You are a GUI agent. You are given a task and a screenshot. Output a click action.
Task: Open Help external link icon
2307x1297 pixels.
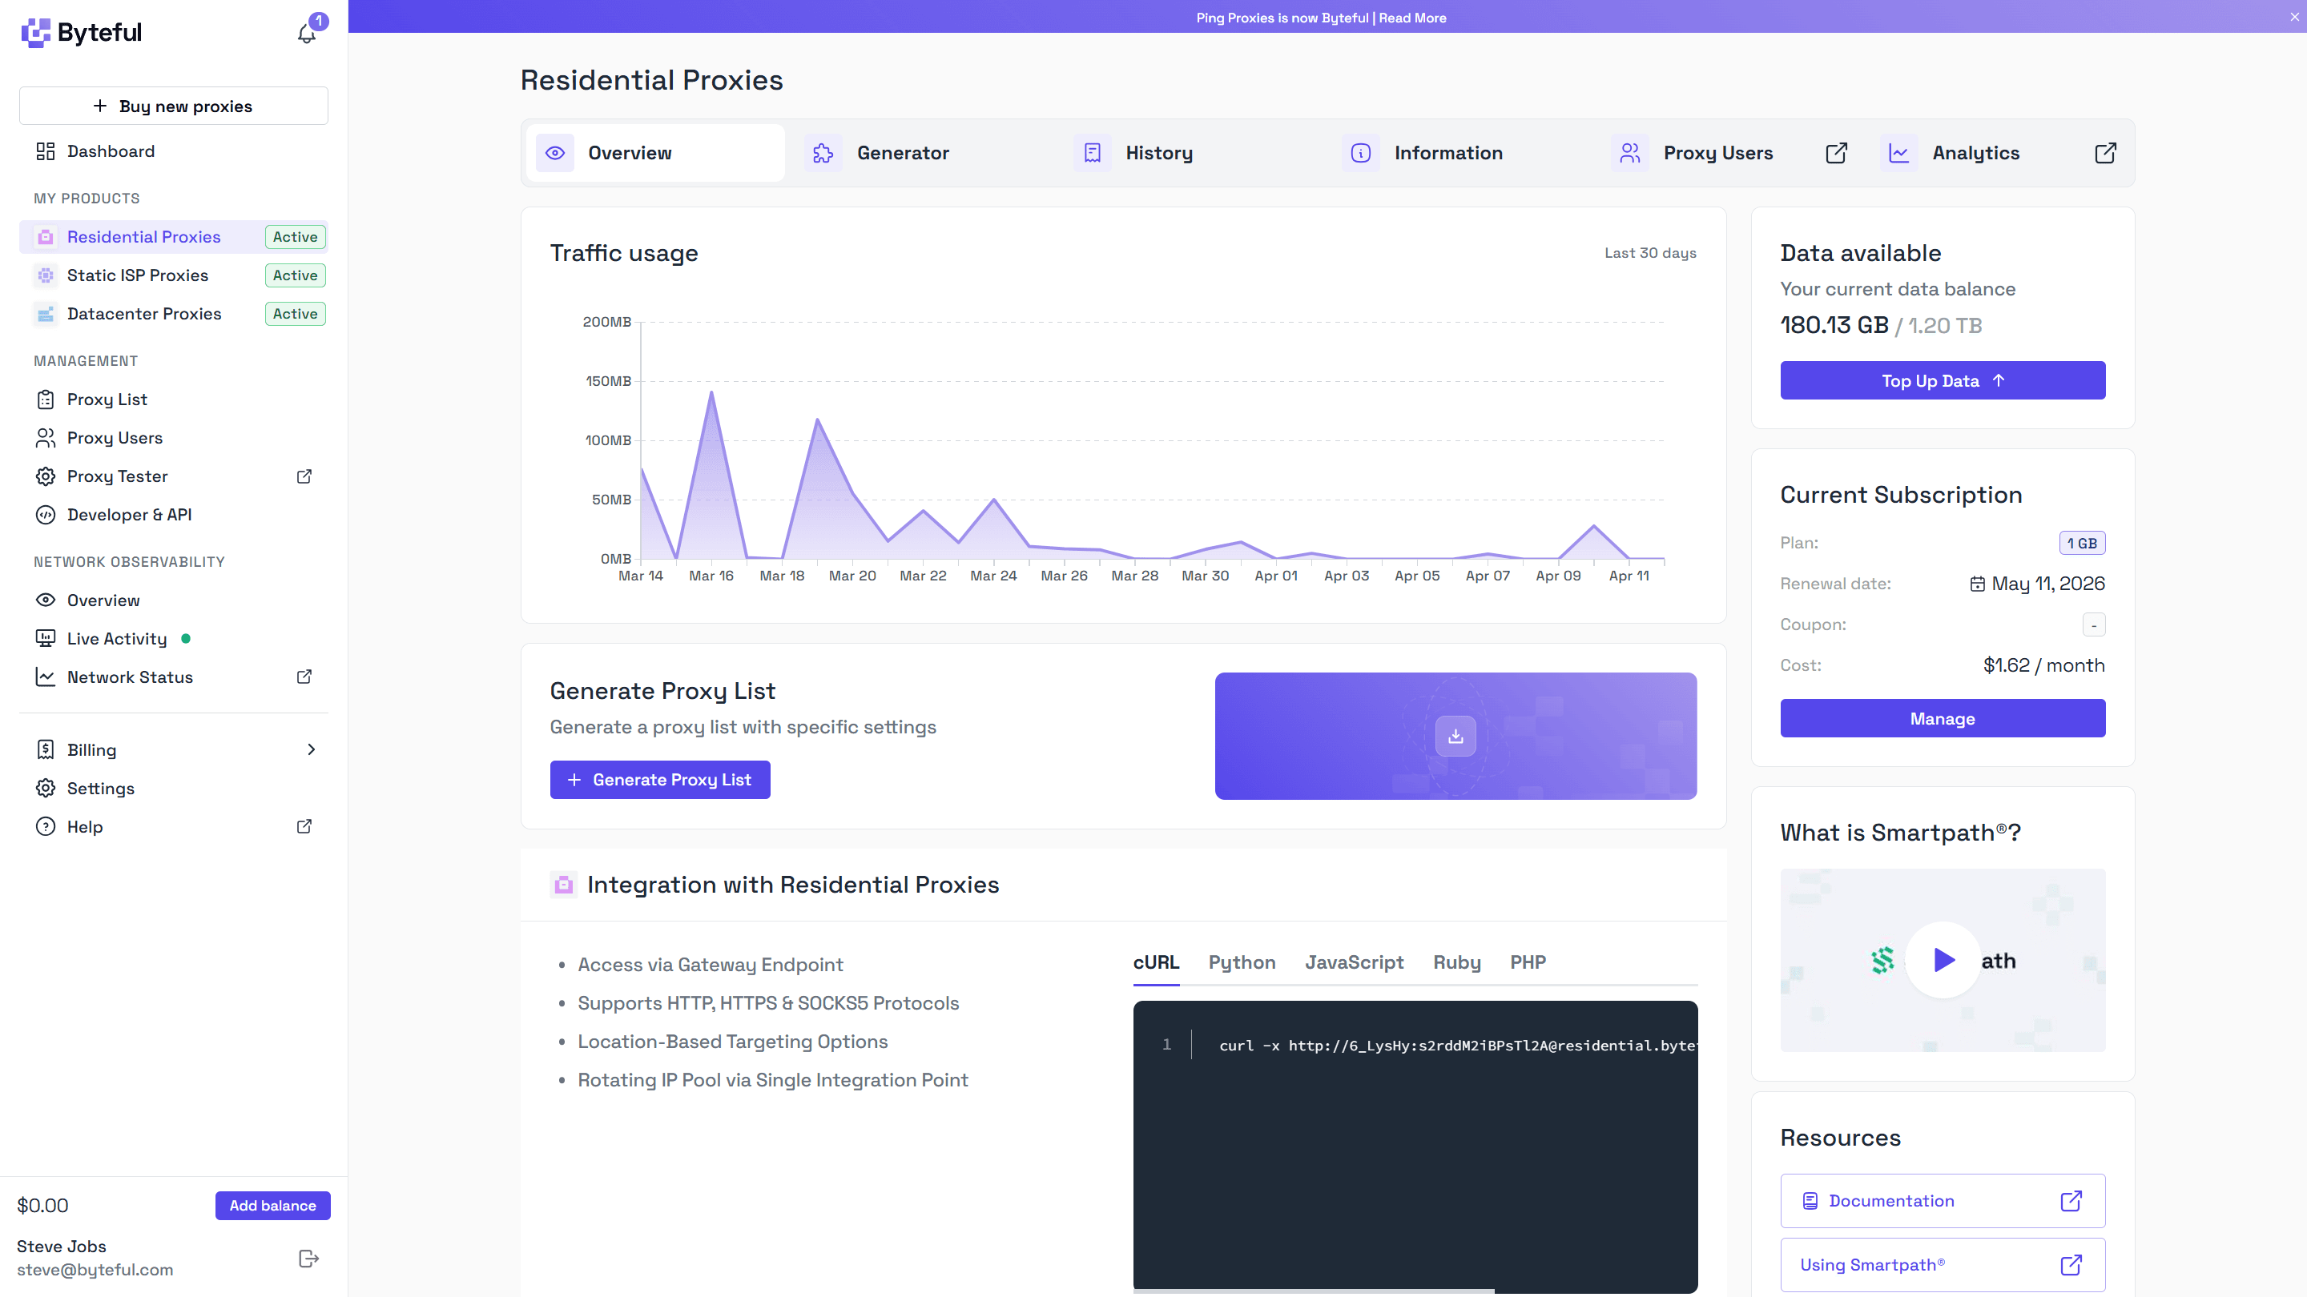304,826
